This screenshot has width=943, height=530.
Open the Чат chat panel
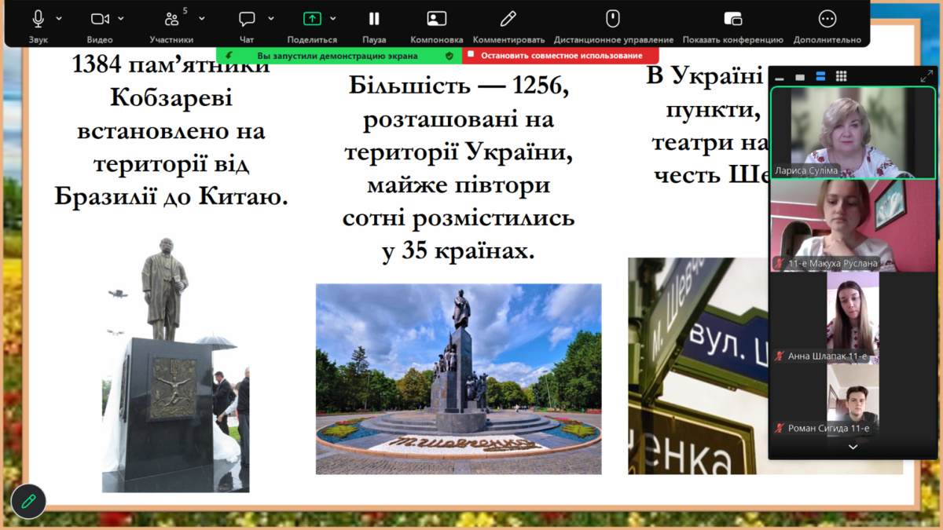point(247,20)
